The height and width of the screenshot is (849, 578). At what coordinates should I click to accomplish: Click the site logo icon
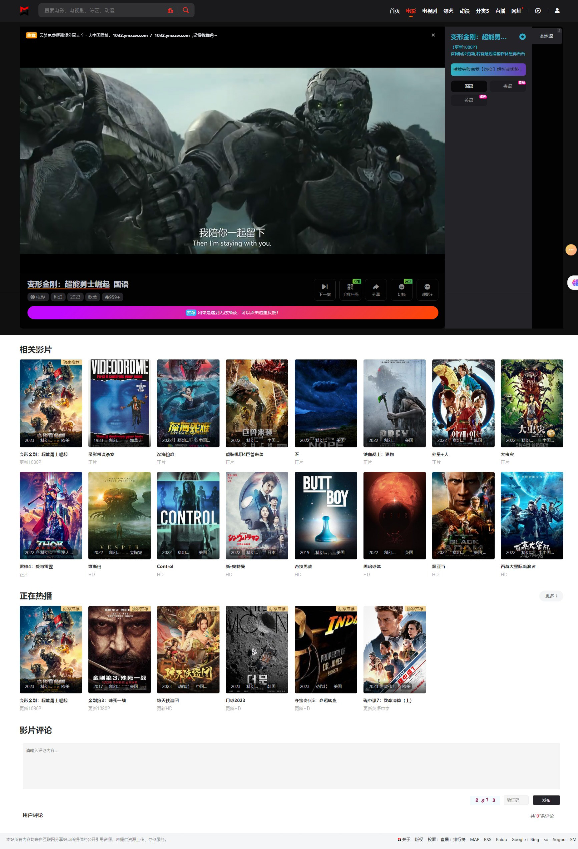24,11
